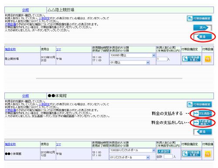Click 利用人数[必須] header in ●●小体育館 table
Viewport: 218px width, 168px height.
coord(168,144)
